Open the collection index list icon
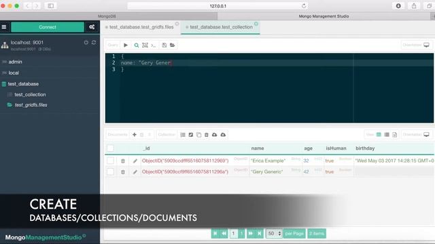Viewport: 435px width, 244px height. [183, 135]
